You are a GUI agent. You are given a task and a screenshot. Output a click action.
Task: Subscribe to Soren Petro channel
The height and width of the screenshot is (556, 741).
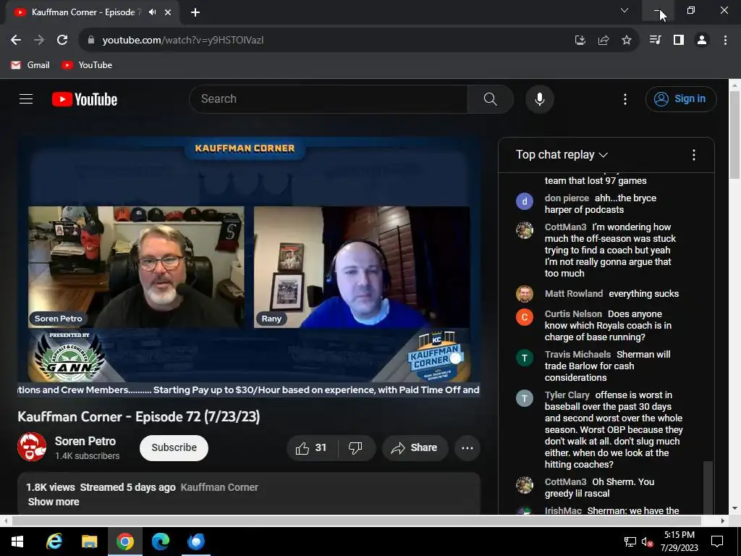tap(174, 447)
